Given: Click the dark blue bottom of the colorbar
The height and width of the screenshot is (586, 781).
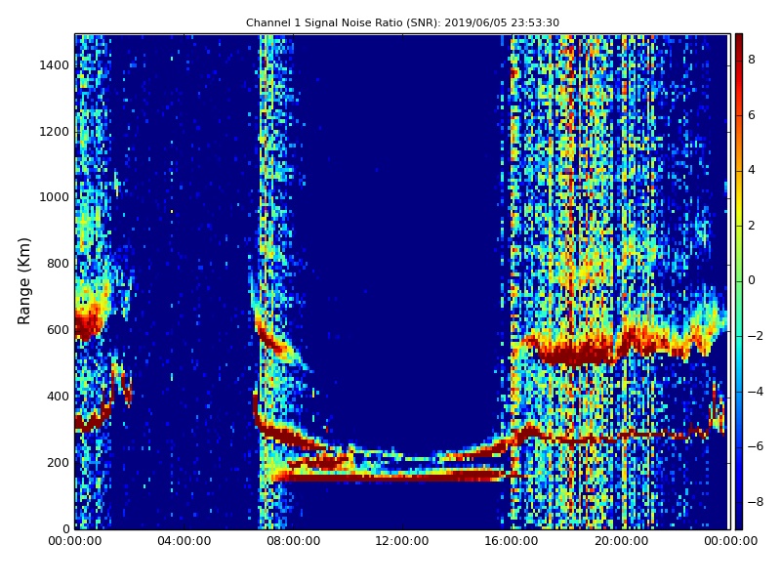Looking at the screenshot, I should [x=739, y=519].
